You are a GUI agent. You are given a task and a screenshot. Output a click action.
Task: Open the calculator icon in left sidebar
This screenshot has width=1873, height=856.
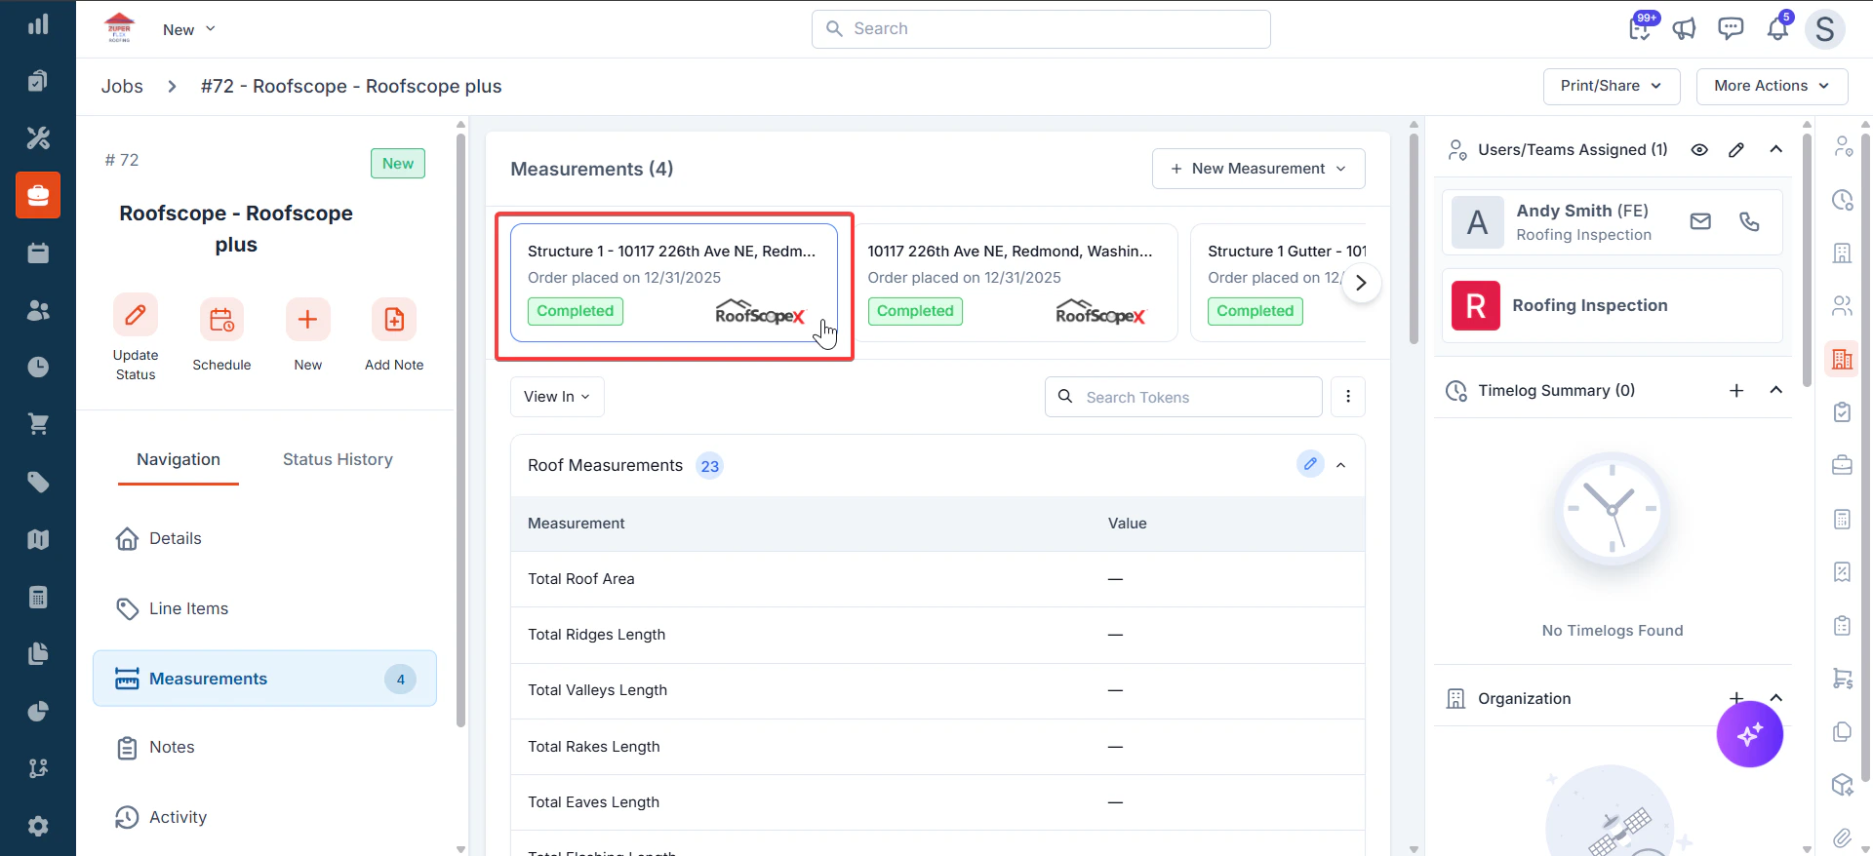point(38,597)
